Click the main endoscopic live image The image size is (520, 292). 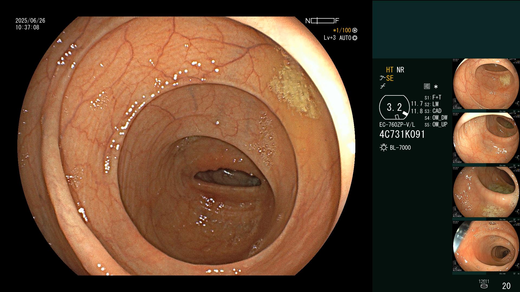(186, 146)
